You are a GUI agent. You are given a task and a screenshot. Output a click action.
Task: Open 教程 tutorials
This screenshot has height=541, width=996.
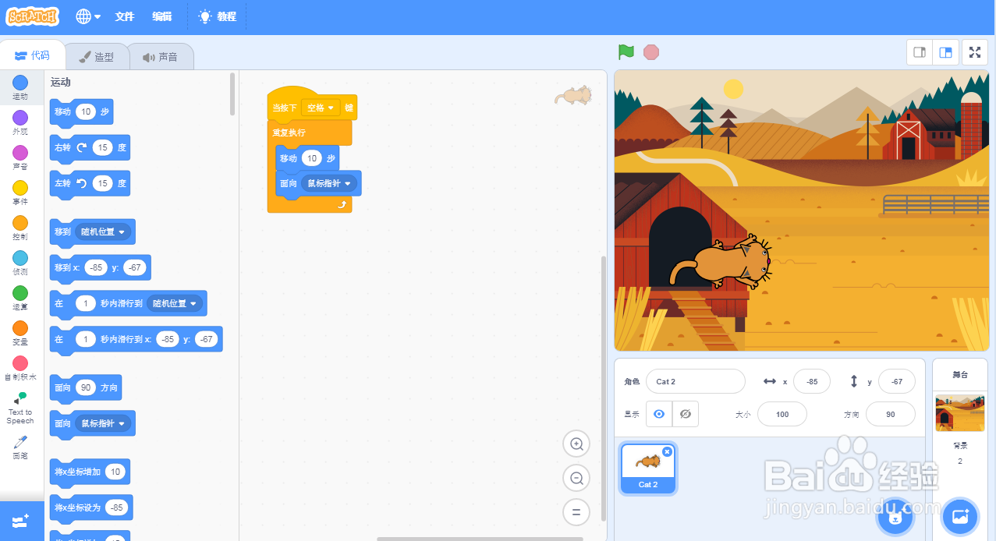pyautogui.click(x=218, y=16)
